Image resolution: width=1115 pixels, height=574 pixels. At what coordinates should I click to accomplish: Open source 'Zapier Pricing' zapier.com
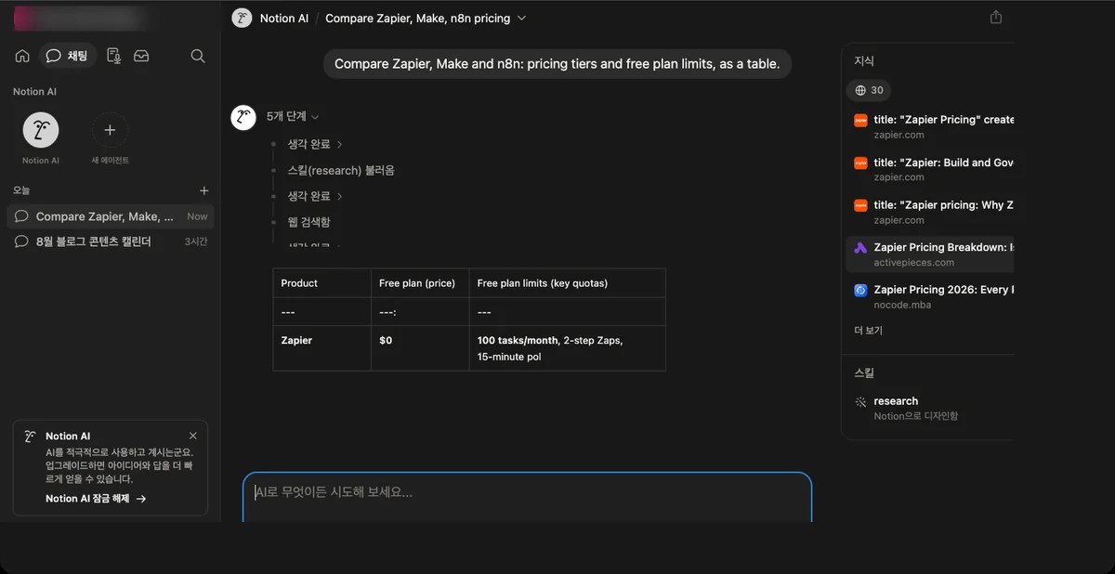tap(930, 126)
